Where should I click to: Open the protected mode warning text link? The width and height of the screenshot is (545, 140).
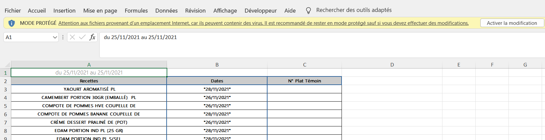point(263,23)
